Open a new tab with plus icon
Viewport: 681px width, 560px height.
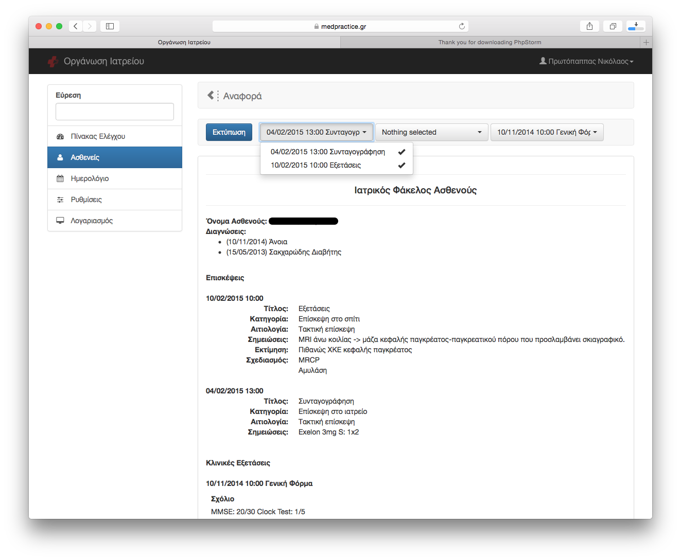[646, 42]
